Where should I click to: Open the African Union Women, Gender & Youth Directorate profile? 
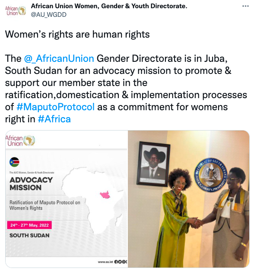pos(109,6)
